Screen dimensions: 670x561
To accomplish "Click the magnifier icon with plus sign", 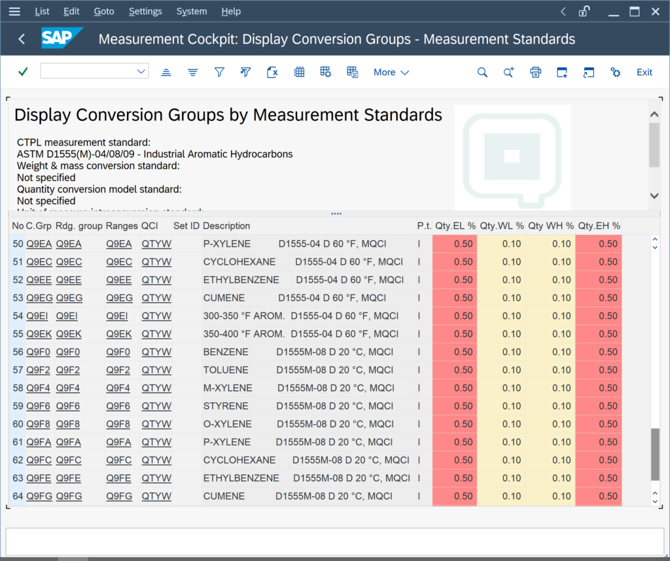I will [x=508, y=72].
